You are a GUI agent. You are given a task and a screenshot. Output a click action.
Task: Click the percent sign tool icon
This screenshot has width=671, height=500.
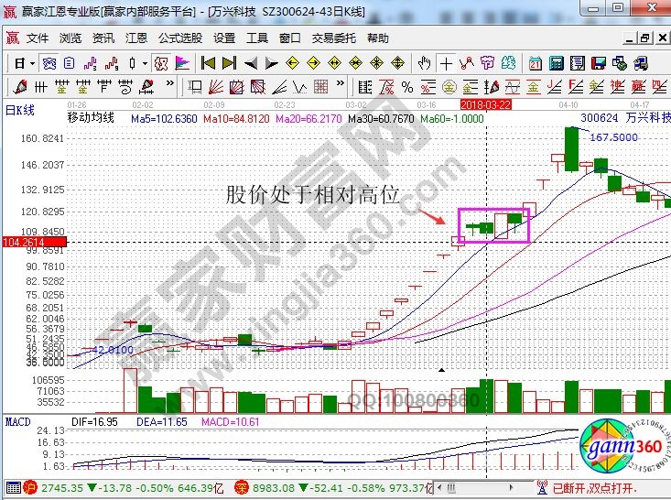[x=406, y=86]
